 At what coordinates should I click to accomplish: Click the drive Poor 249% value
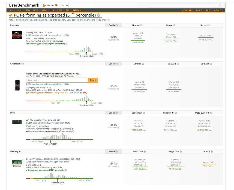[40, 142]
